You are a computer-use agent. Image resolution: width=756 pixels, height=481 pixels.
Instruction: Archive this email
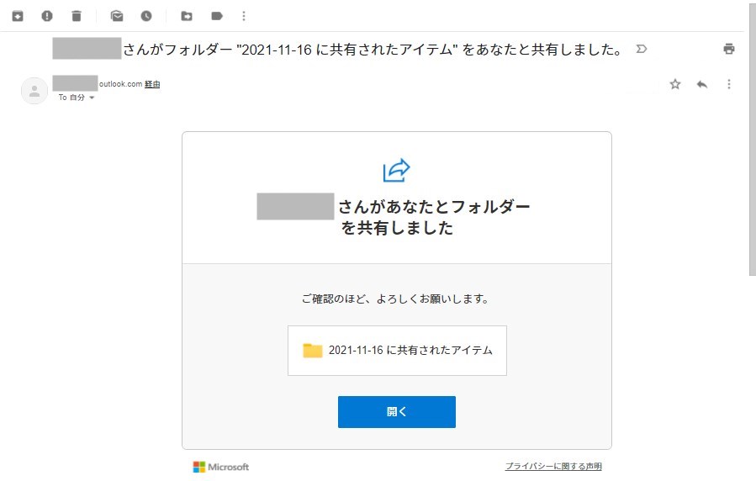[18, 16]
